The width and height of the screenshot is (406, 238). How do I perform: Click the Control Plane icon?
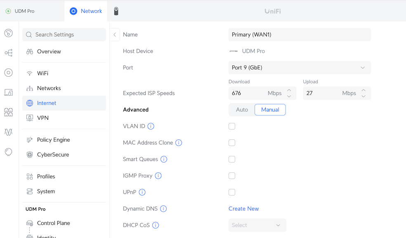point(30,223)
